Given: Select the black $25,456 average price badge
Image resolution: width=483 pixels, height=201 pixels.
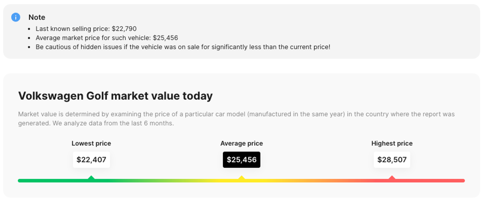Looking at the screenshot, I should pyautogui.click(x=242, y=160).
